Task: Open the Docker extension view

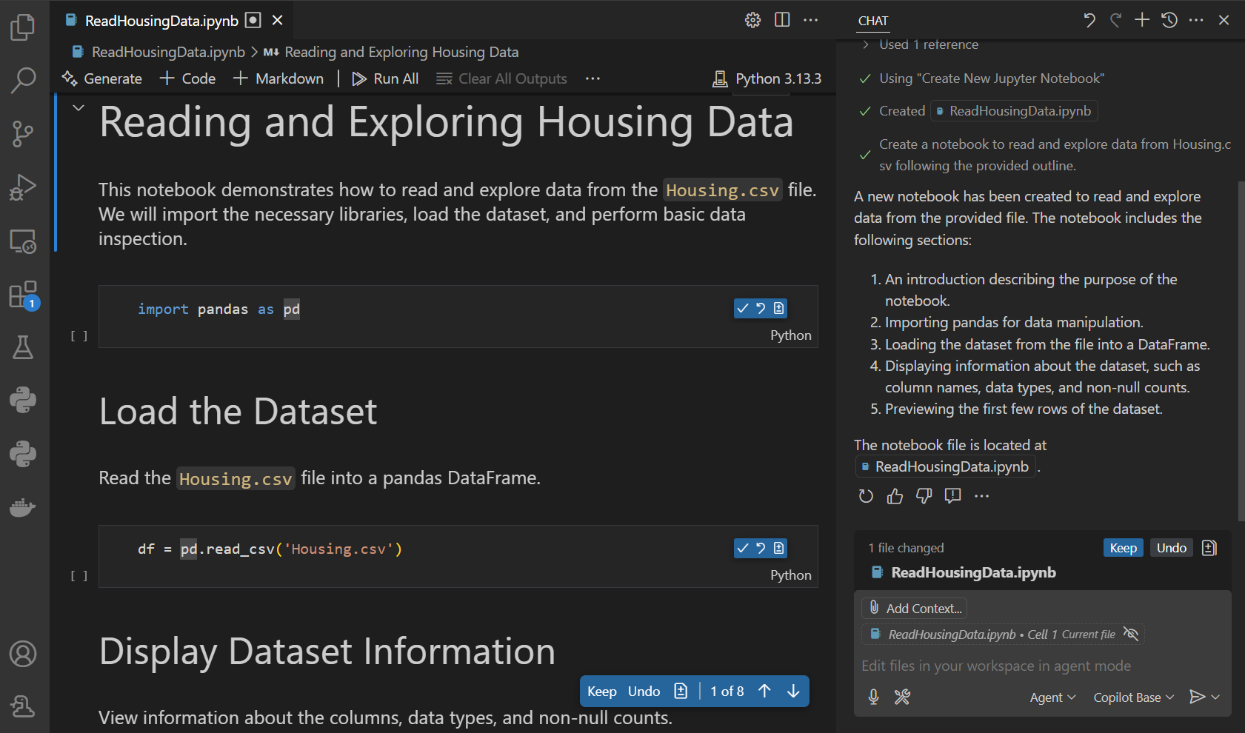Action: coord(23,507)
